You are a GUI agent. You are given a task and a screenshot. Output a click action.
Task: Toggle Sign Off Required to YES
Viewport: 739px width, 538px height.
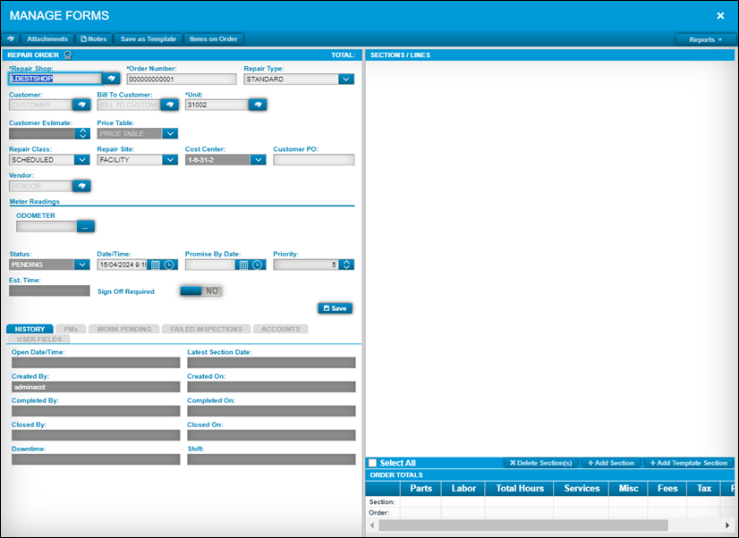(x=202, y=290)
